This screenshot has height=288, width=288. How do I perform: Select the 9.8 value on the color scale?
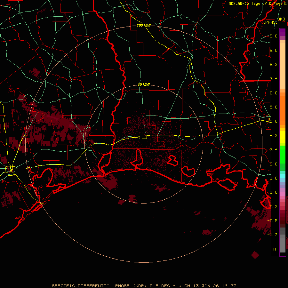click(274, 36)
